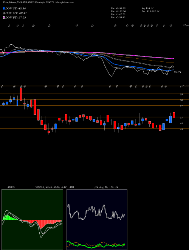The width and height of the screenshot is (189, 250).
Task: Click the 63 price axis label
Action: pos(181,94)
